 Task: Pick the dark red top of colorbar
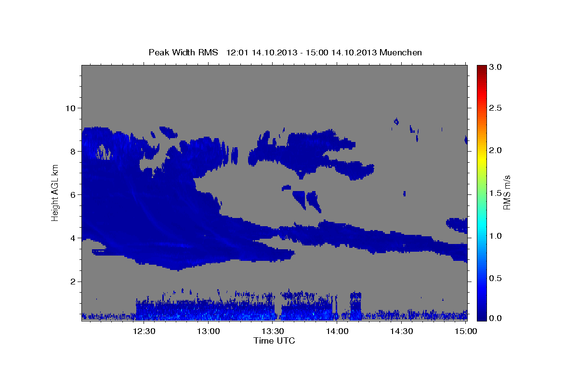(482, 68)
